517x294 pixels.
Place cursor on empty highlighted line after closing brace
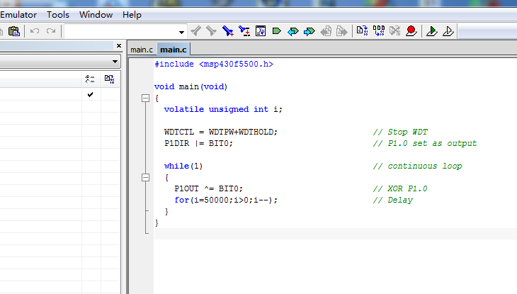tap(335, 234)
